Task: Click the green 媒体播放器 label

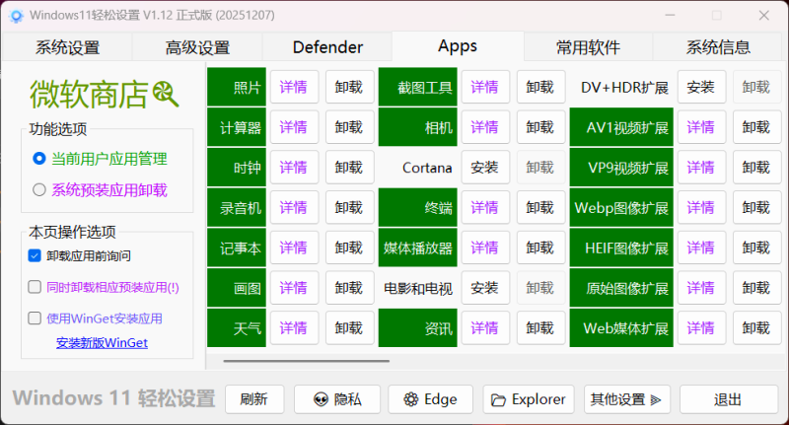Action: [417, 248]
